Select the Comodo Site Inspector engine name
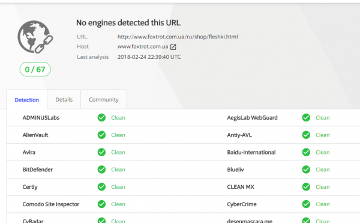Image resolution: width=360 pixels, height=223 pixels. pos(51,204)
